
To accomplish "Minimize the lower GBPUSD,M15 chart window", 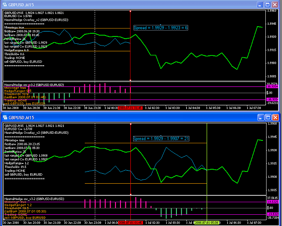I will [x=260, y=118].
